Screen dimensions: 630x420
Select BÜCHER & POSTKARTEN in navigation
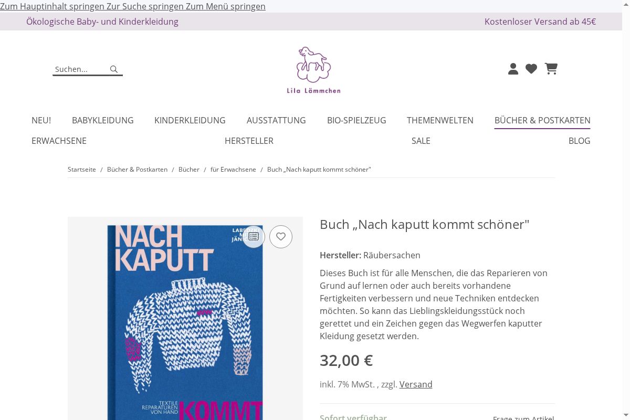542,120
